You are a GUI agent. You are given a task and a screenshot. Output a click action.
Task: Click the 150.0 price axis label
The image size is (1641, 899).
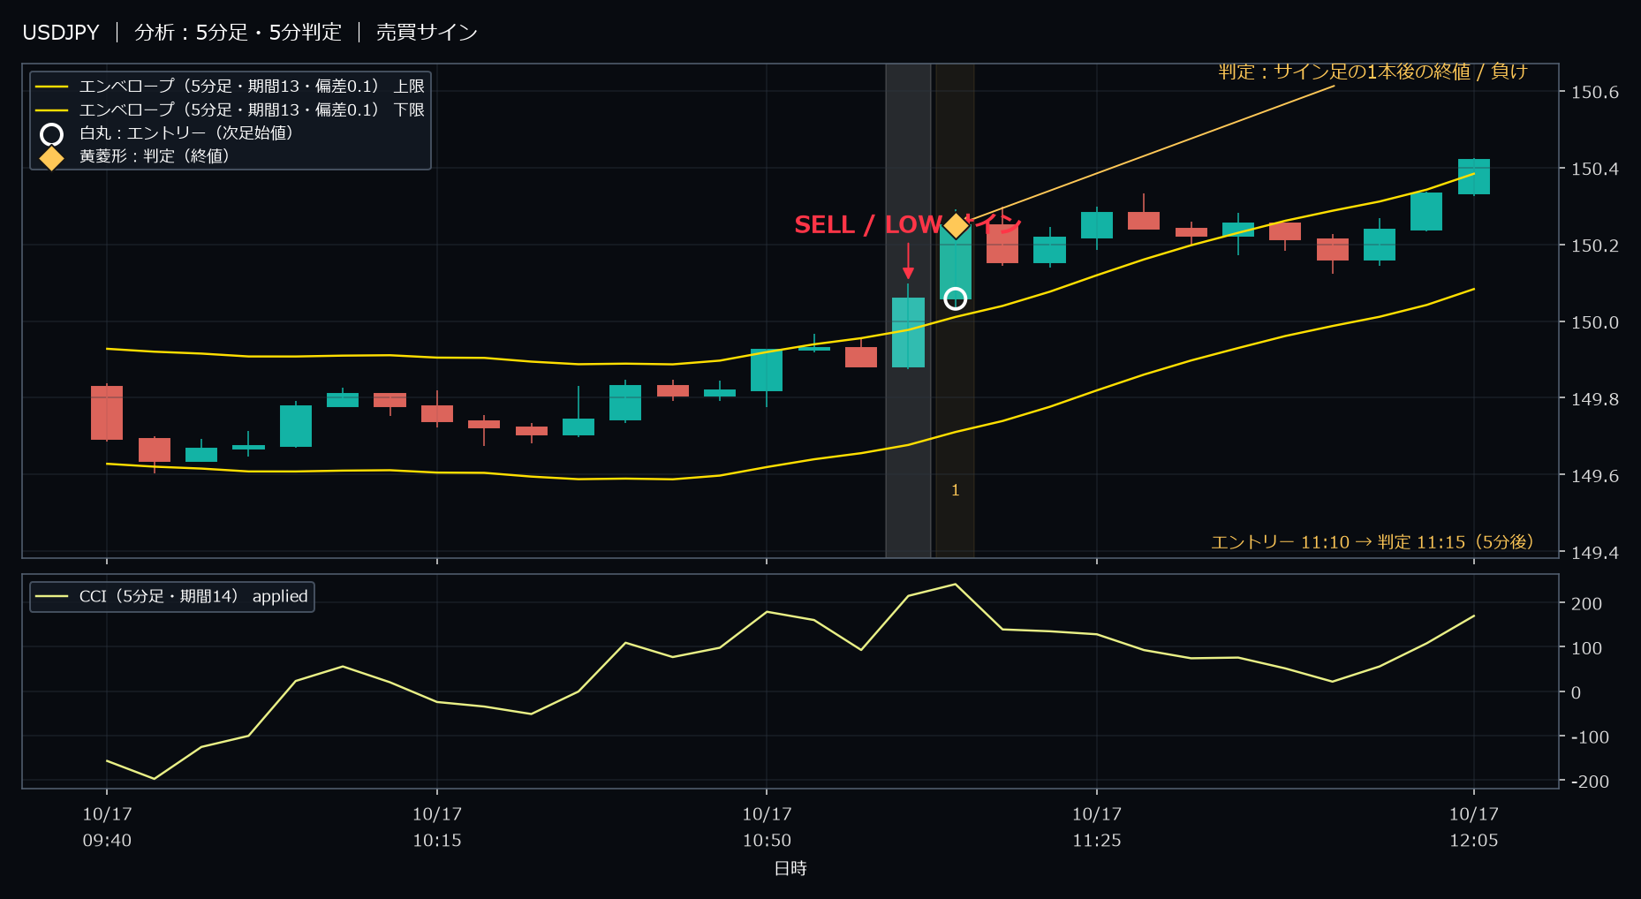click(1595, 322)
